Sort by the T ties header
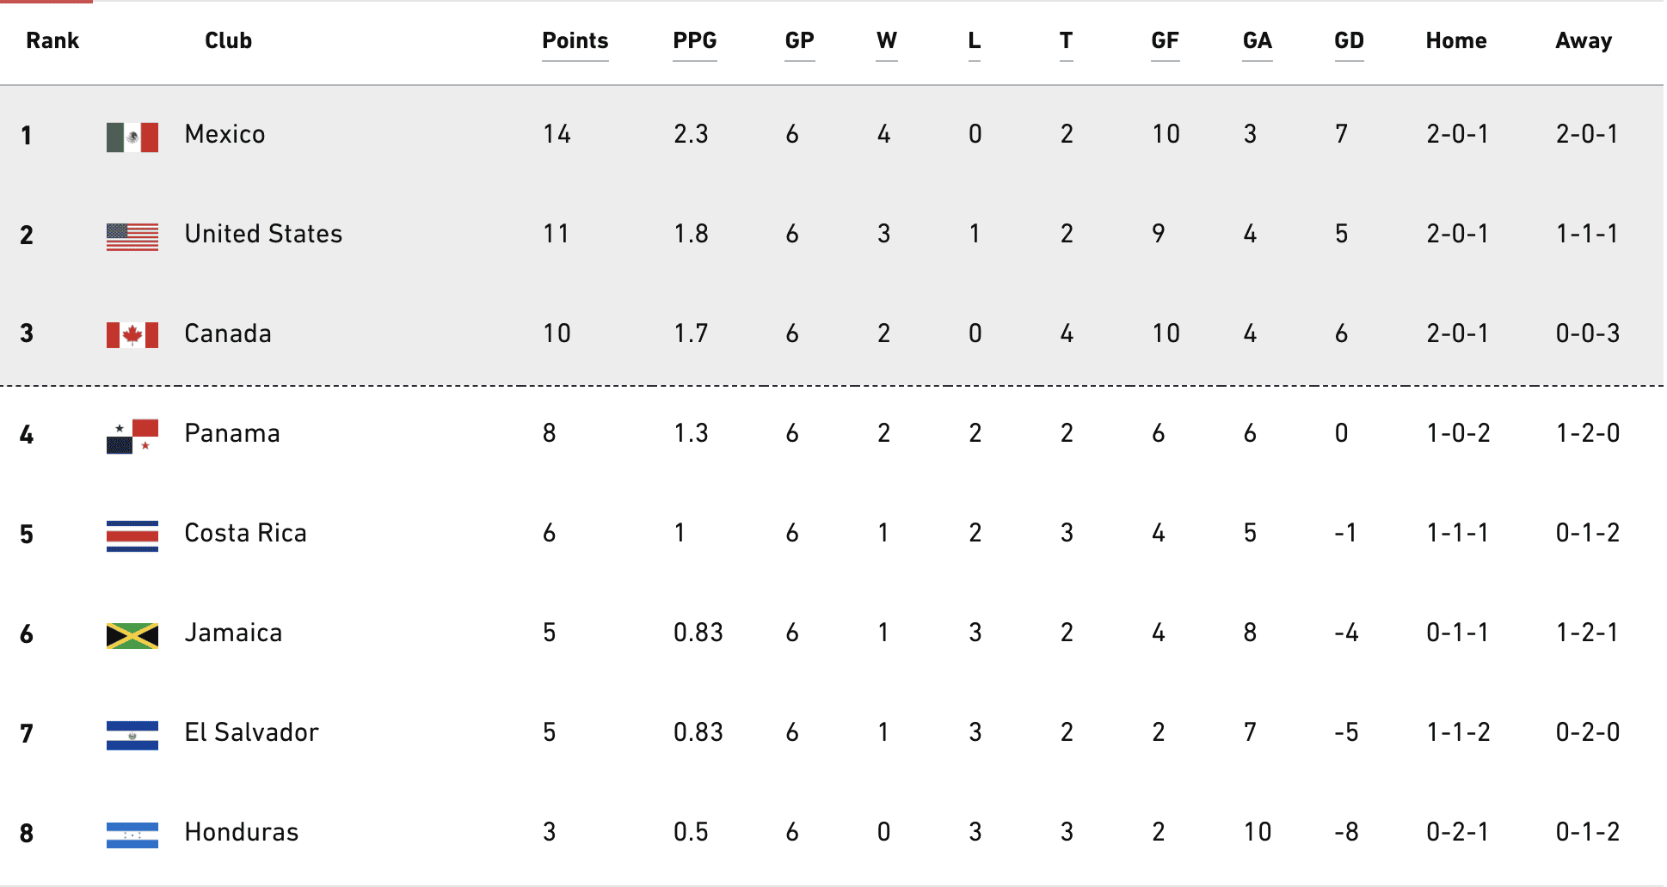The image size is (1667, 887). click(x=1066, y=41)
